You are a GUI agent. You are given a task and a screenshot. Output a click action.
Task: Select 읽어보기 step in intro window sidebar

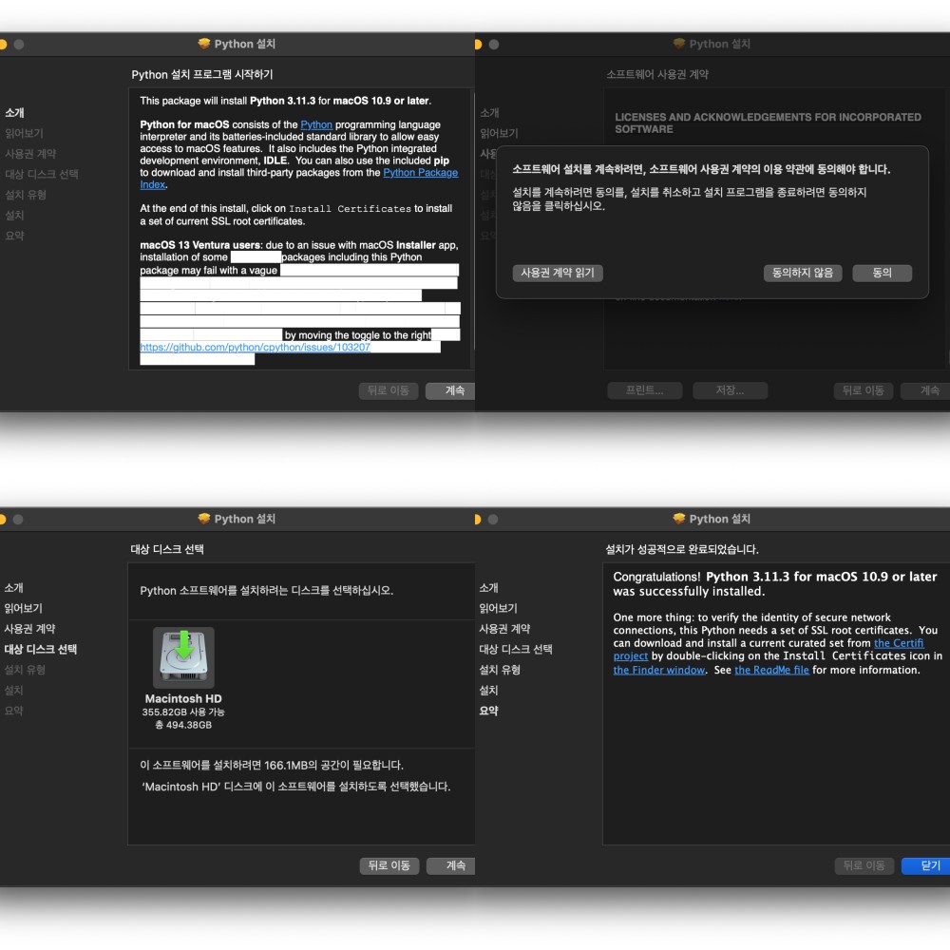click(25, 133)
